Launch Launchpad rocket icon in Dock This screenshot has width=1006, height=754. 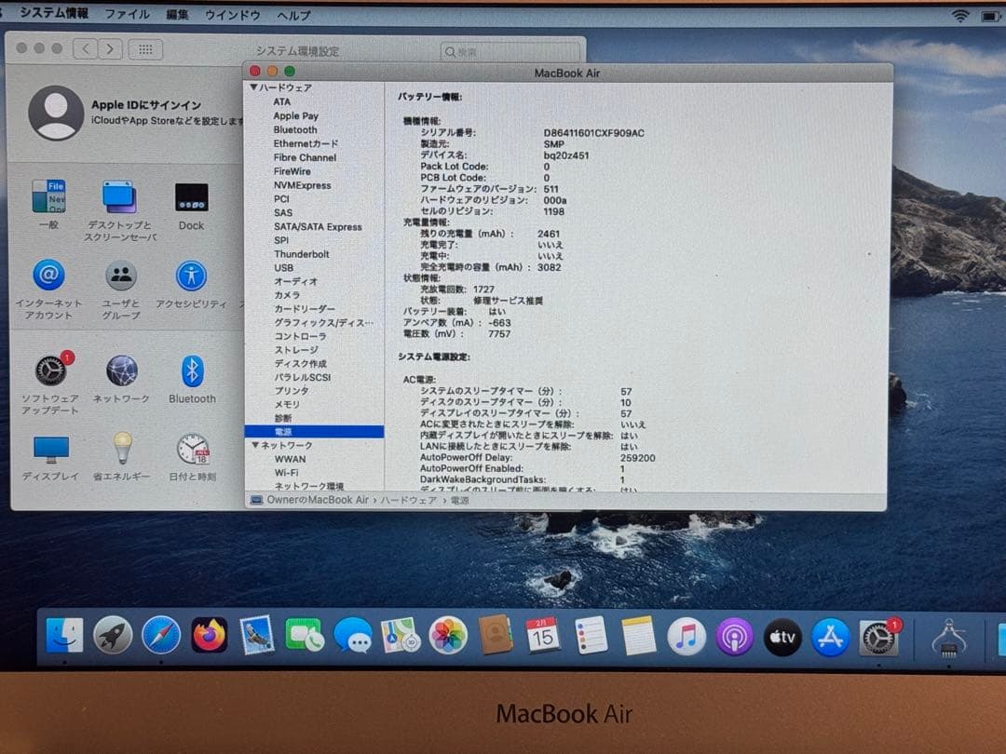pyautogui.click(x=113, y=636)
